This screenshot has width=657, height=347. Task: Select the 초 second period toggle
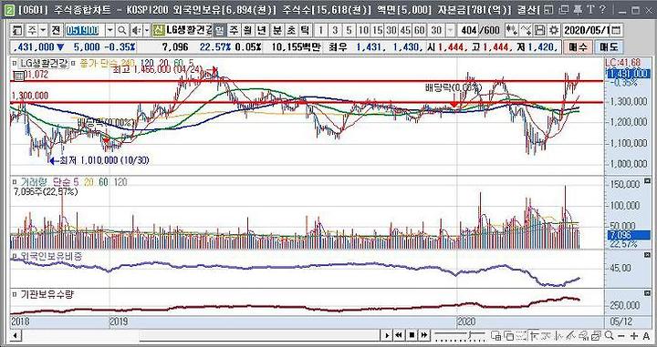click(291, 30)
